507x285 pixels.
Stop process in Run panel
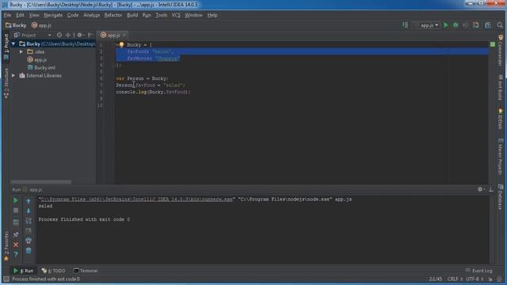(16, 211)
